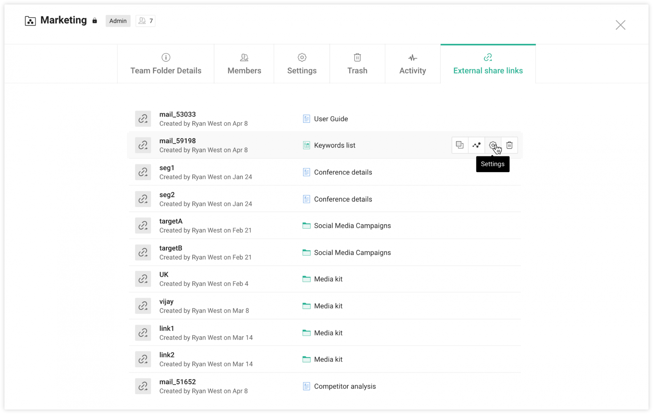This screenshot has width=653, height=414.
Task: Copy the mail_59198 share link
Action: pyautogui.click(x=460, y=145)
